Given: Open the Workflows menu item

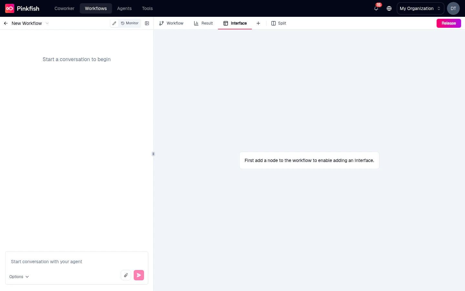Looking at the screenshot, I should pyautogui.click(x=96, y=8).
